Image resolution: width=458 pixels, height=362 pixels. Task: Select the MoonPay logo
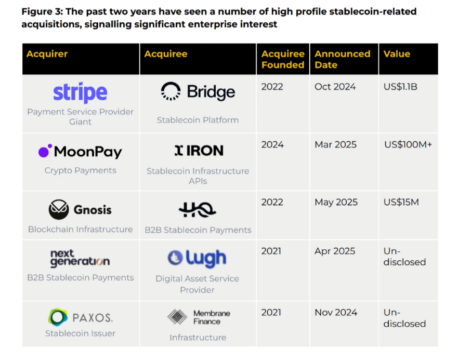point(80,152)
